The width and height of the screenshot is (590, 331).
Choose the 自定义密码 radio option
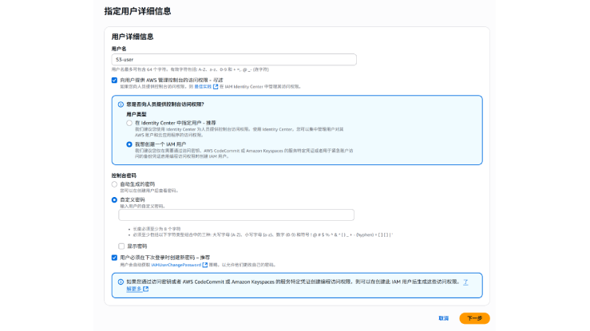(114, 199)
